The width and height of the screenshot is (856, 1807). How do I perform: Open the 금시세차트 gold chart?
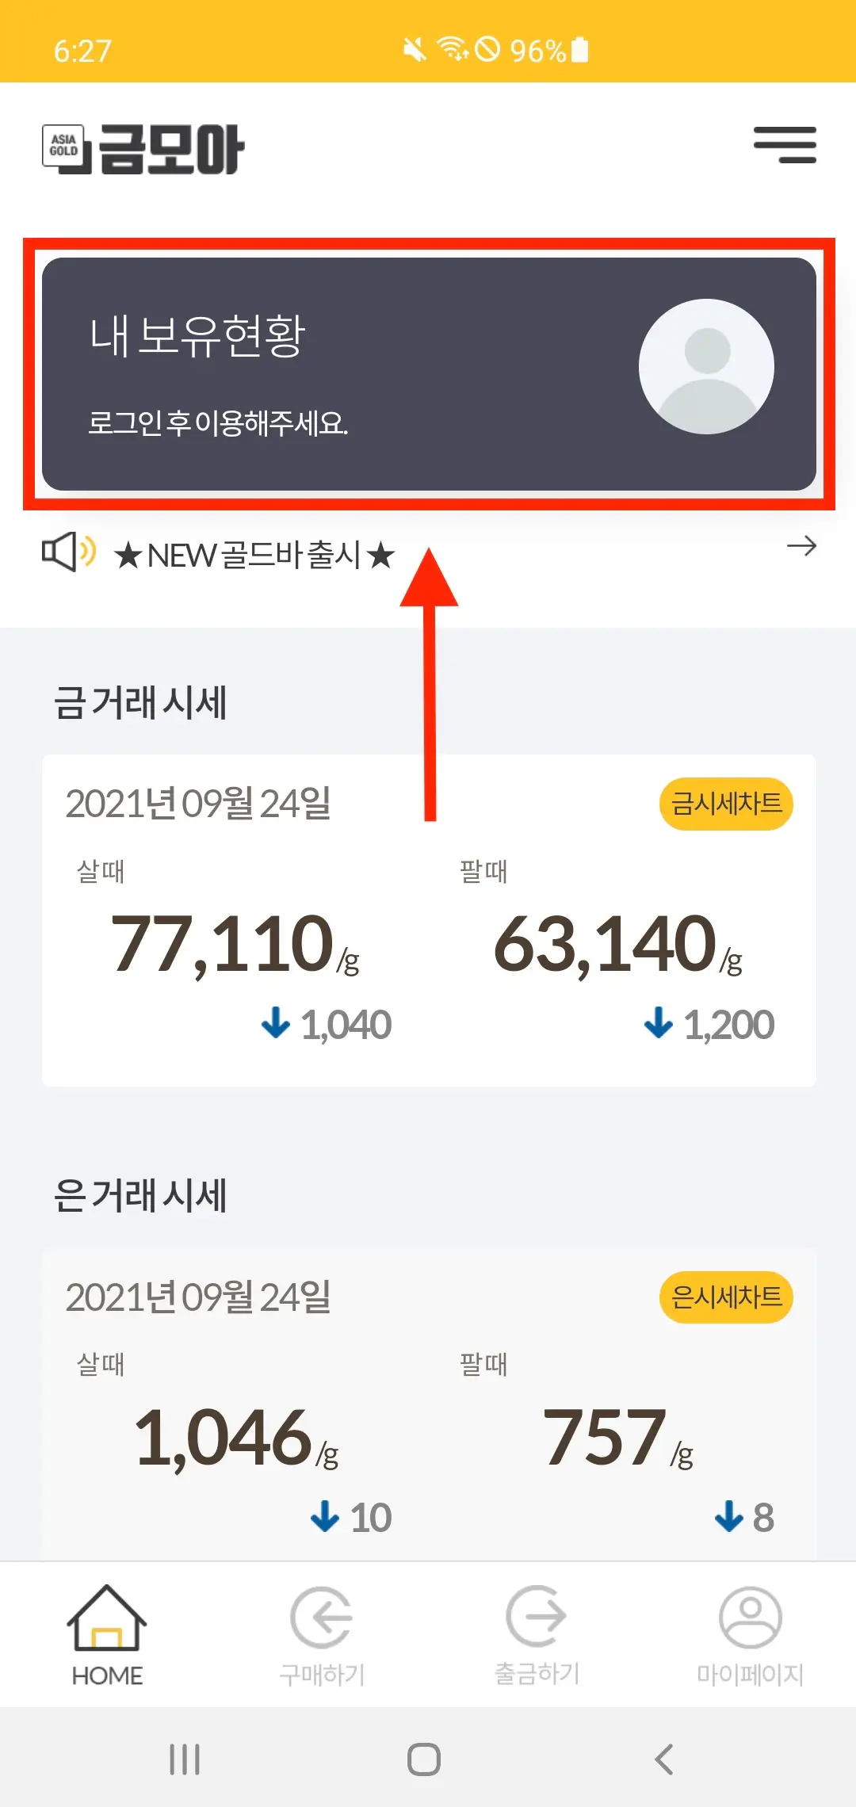725,804
